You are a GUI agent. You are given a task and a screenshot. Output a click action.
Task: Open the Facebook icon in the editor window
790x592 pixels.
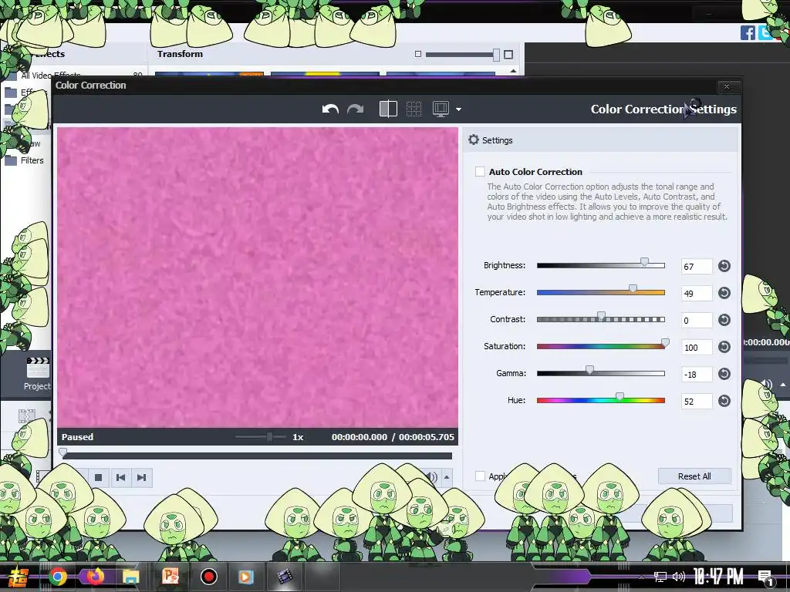(x=748, y=32)
